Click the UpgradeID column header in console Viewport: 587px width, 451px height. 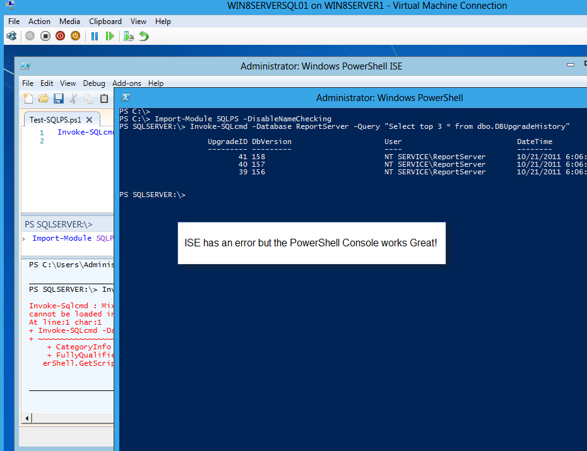tap(228, 141)
